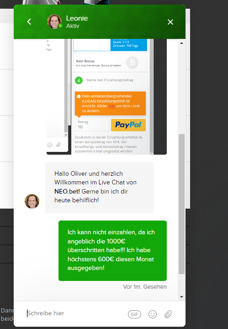Click chat scrollbar up arrow
Screen dimensions: 228x329
pos(182,43)
